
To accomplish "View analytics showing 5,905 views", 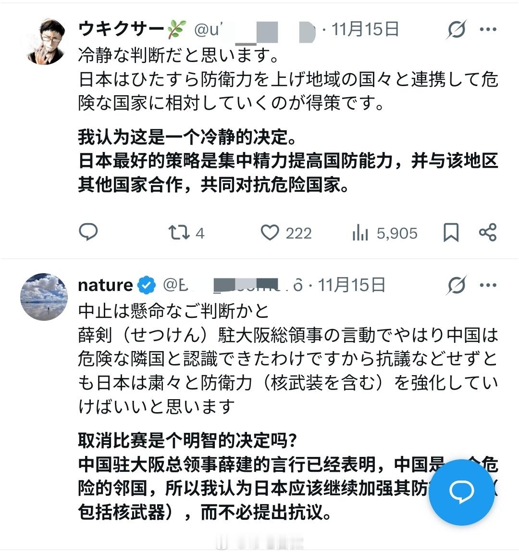I will pos(384,233).
